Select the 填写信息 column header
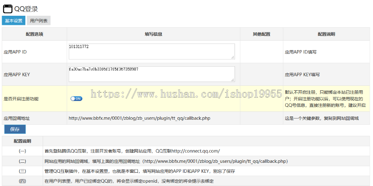This screenshot has height=186, width=373. 153,34
